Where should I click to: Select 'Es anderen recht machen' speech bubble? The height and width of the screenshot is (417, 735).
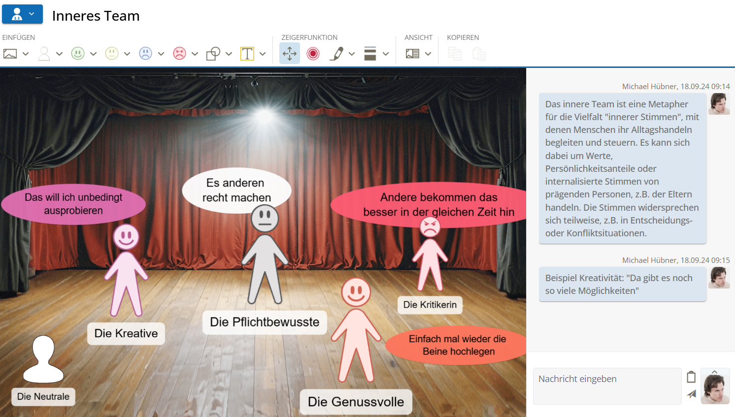pos(236,191)
